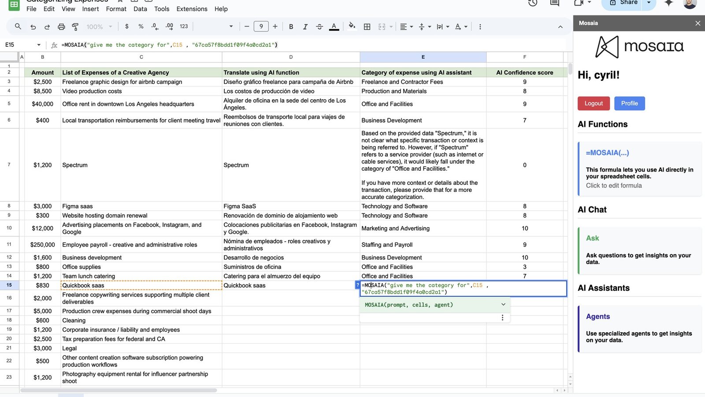The width and height of the screenshot is (705, 397).
Task: Print the spreadsheet
Action: 61,26
